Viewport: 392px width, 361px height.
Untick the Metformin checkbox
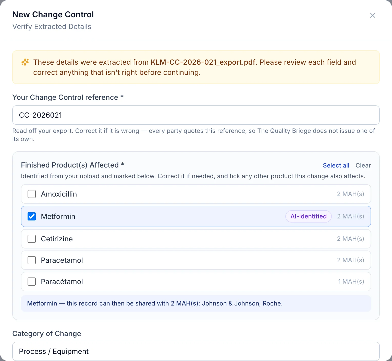(x=32, y=216)
